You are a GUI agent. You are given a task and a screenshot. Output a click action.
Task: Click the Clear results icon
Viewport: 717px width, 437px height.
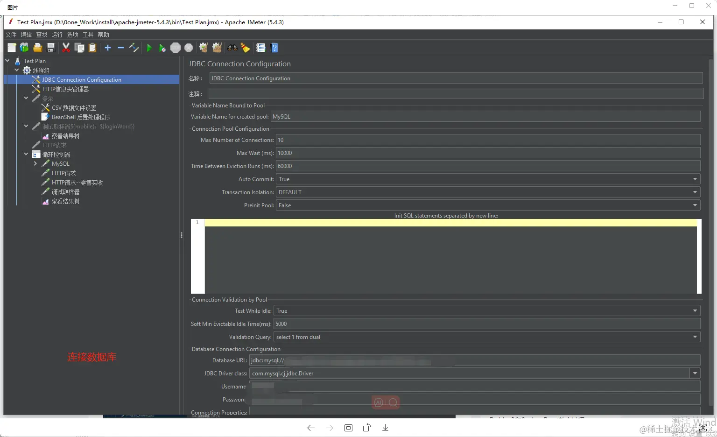tap(204, 48)
